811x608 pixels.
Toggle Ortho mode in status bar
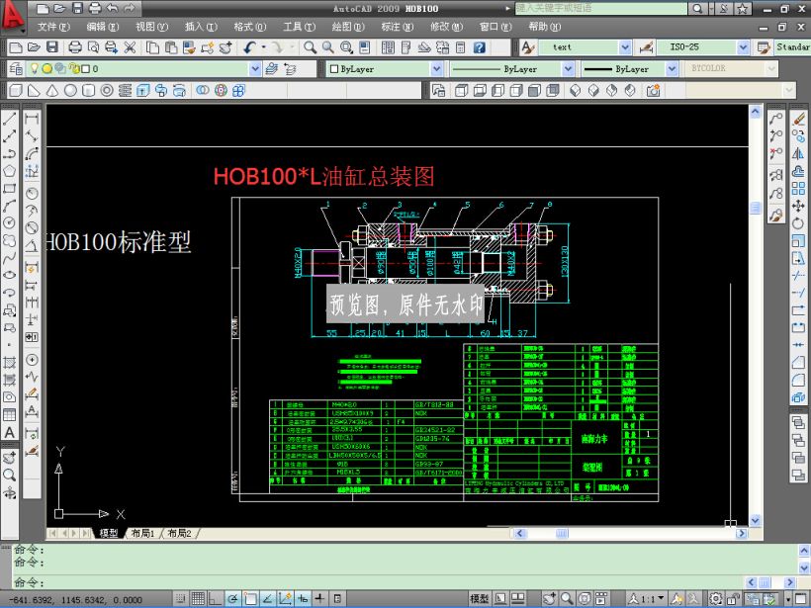click(216, 599)
